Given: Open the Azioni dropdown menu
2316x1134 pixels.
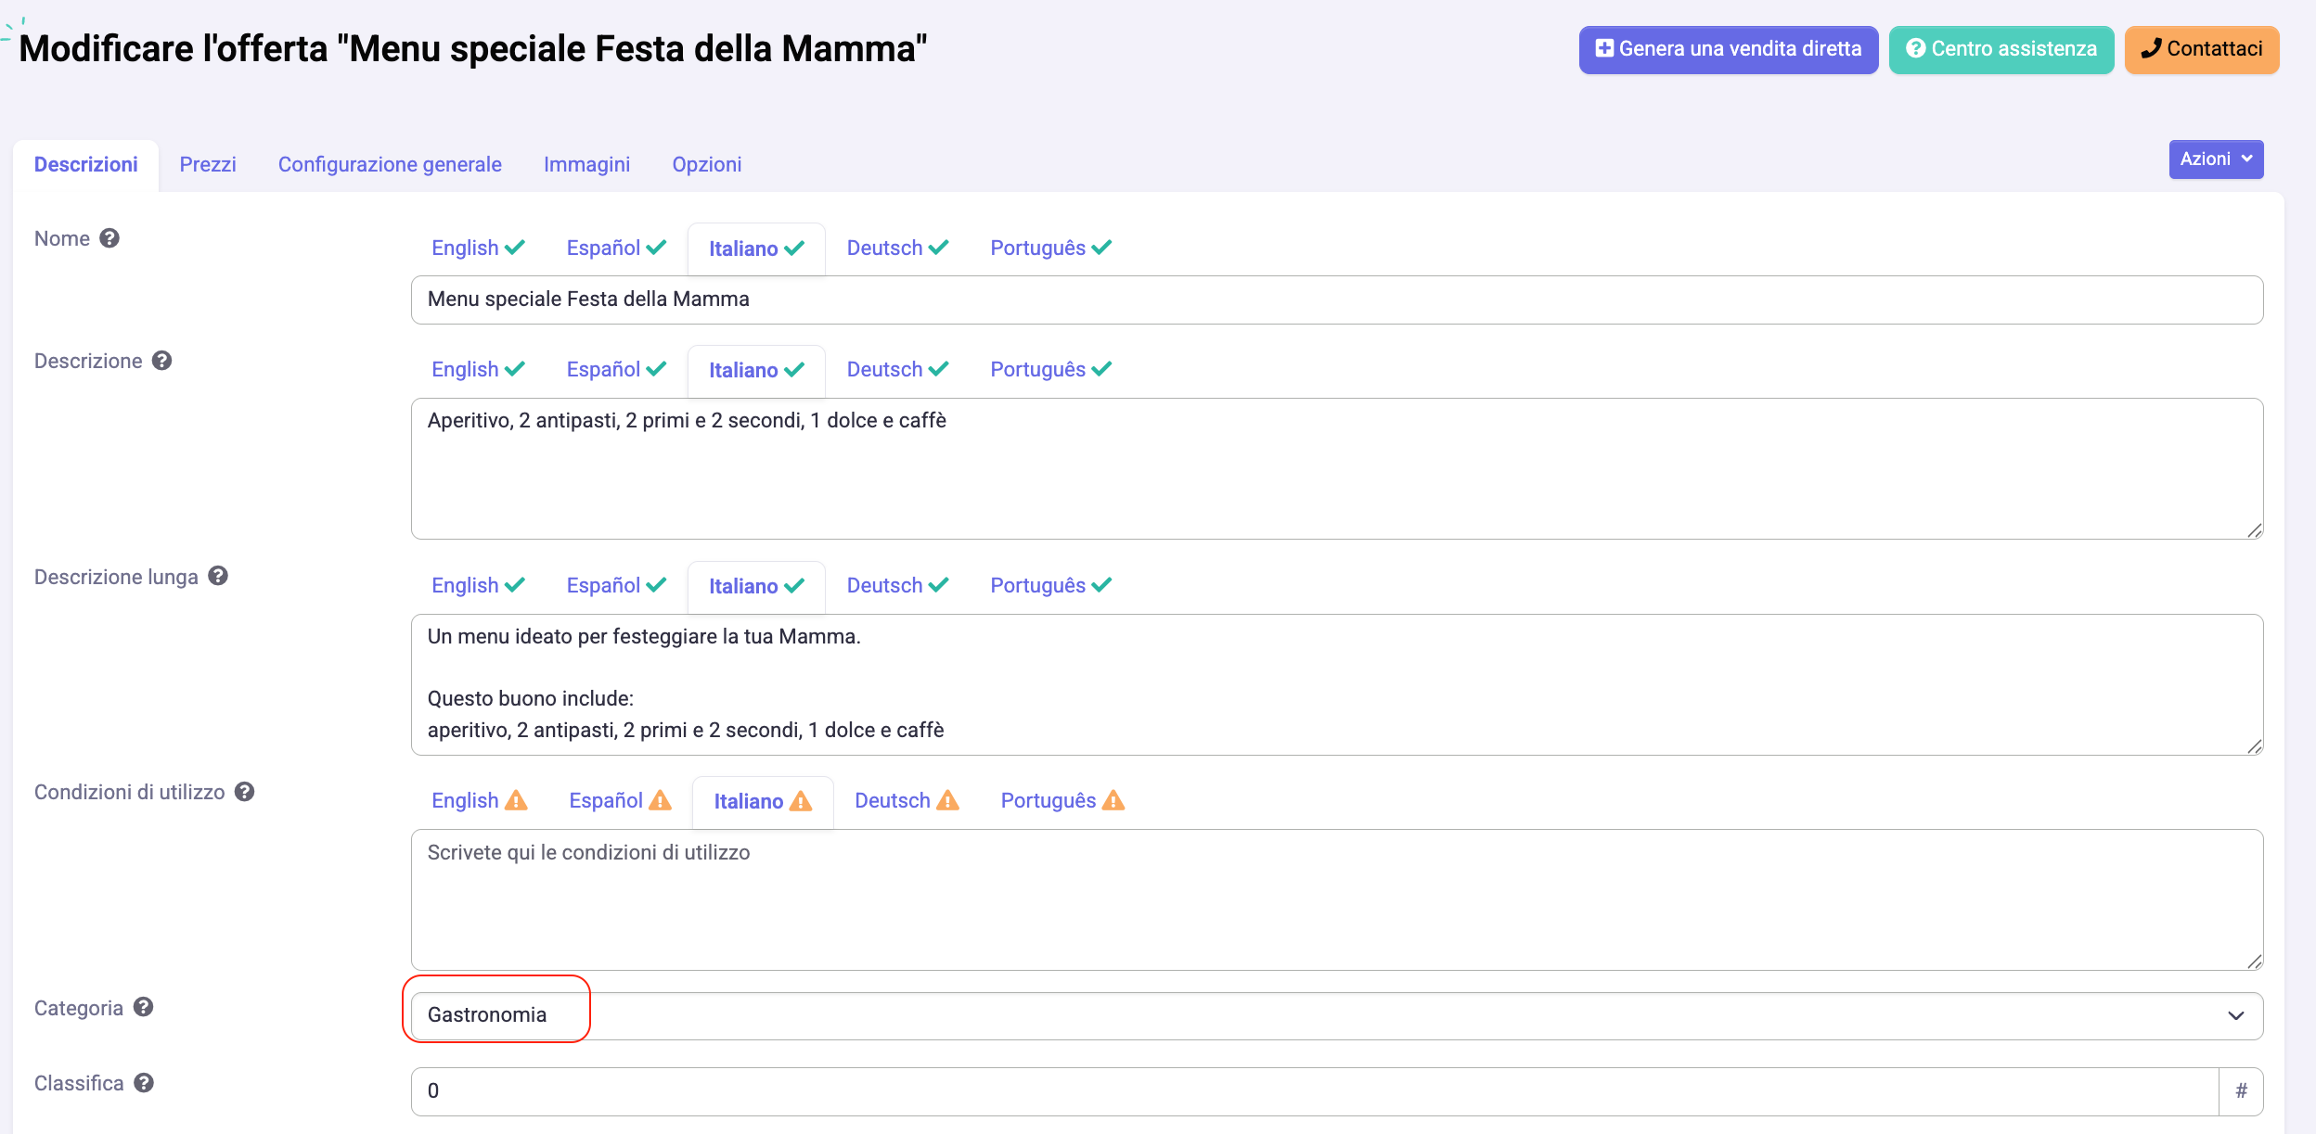Looking at the screenshot, I should coord(2216,159).
